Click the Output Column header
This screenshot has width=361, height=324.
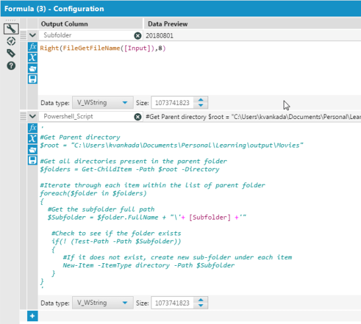65,24
